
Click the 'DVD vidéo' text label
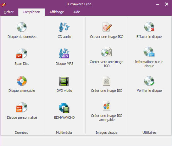pyautogui.click(x=64, y=91)
